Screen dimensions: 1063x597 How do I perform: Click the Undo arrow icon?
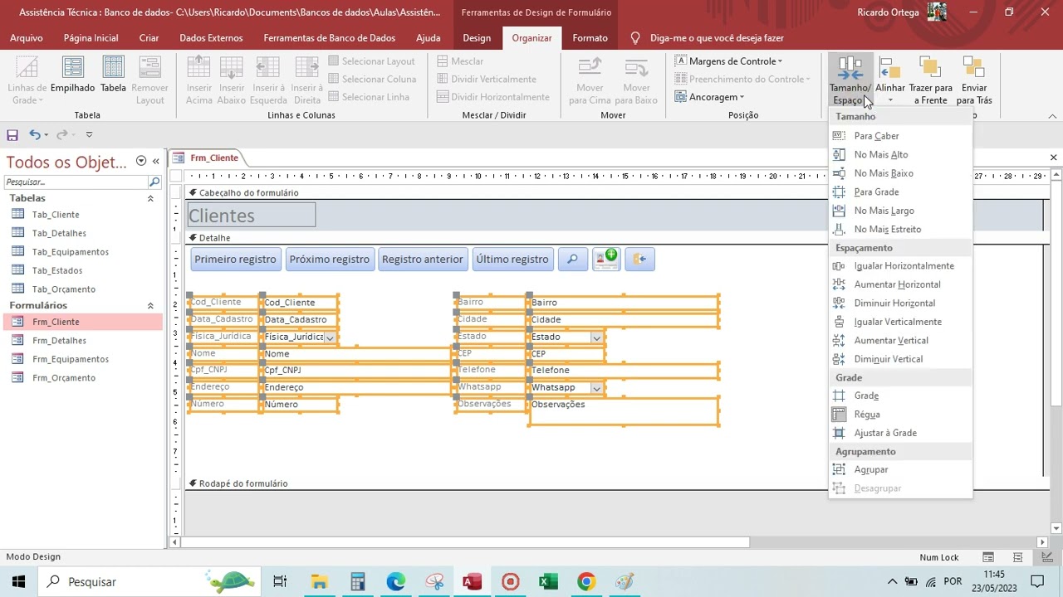pyautogui.click(x=35, y=135)
